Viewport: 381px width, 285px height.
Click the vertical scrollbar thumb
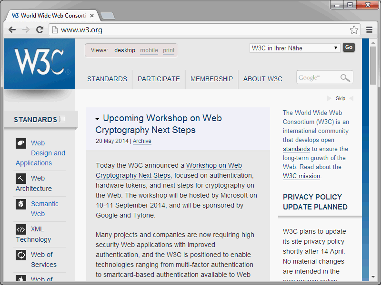pos(373,66)
